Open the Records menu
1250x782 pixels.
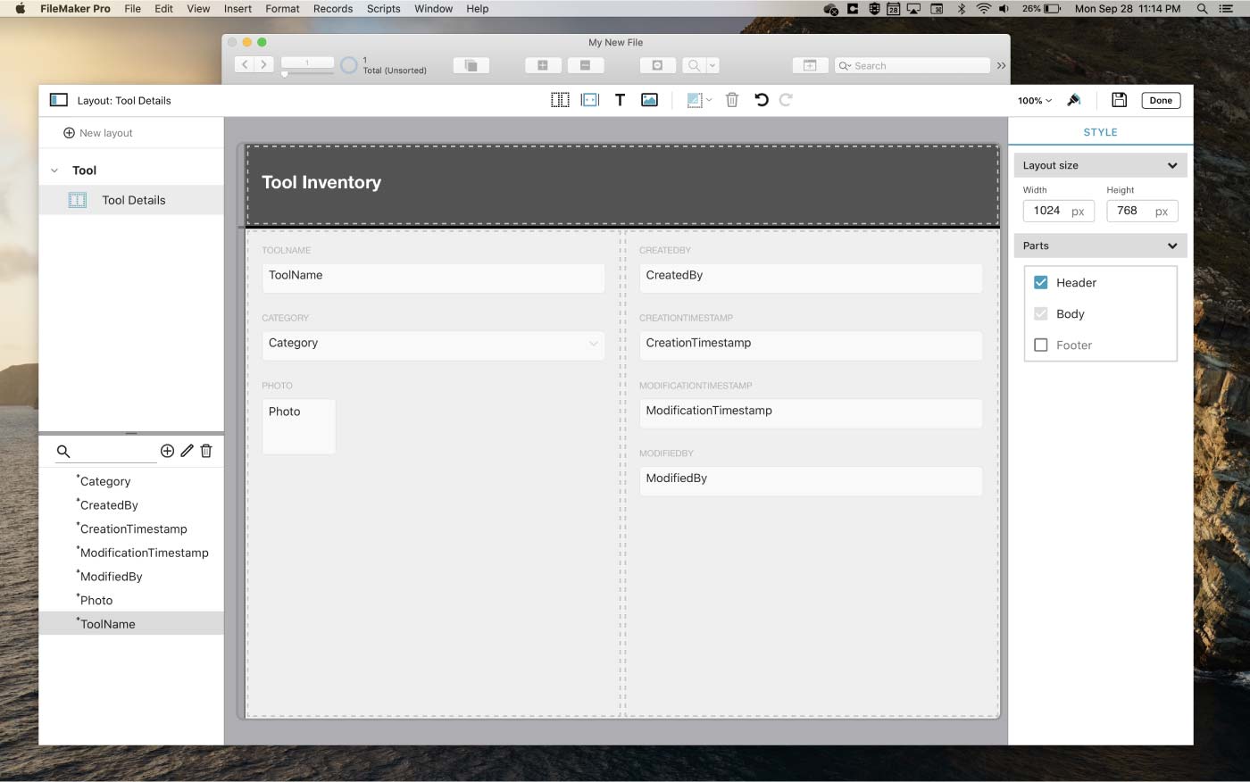332,9
